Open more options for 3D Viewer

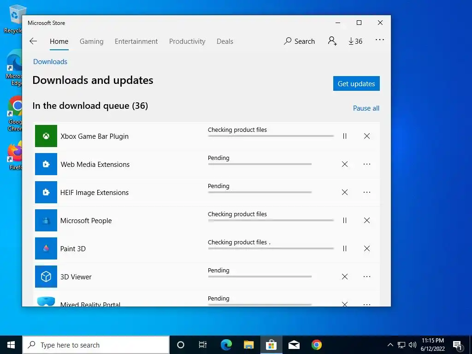click(x=366, y=277)
